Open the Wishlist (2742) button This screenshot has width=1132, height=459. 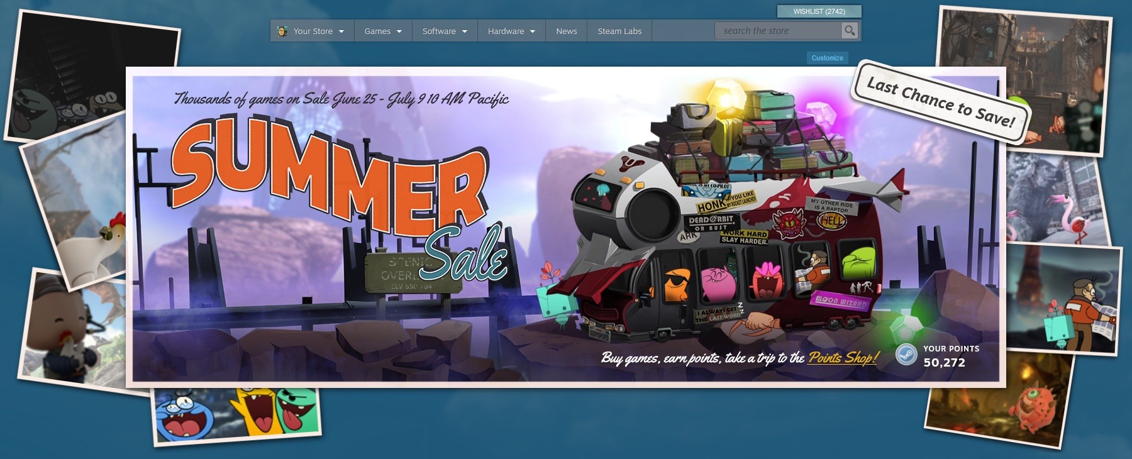tap(819, 11)
